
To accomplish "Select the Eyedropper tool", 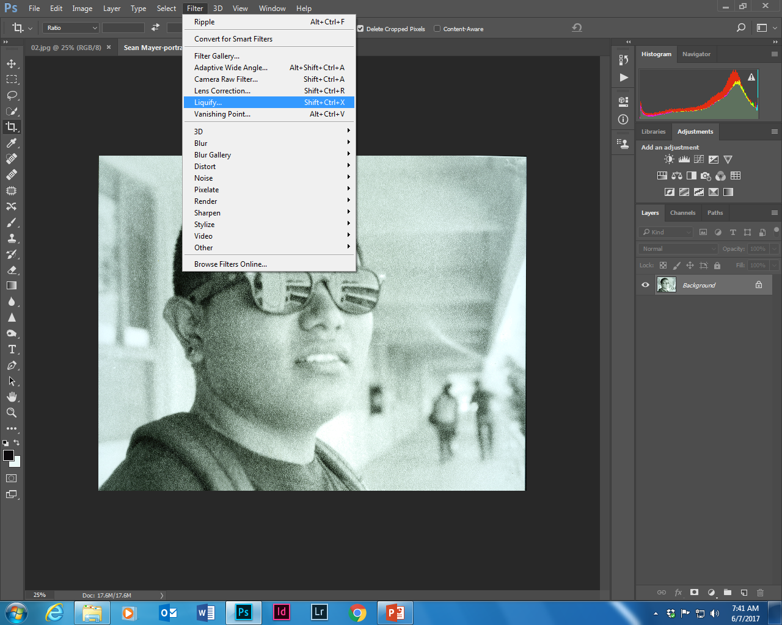I will [x=12, y=143].
